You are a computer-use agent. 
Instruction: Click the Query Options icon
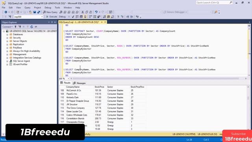(x=81, y=17)
